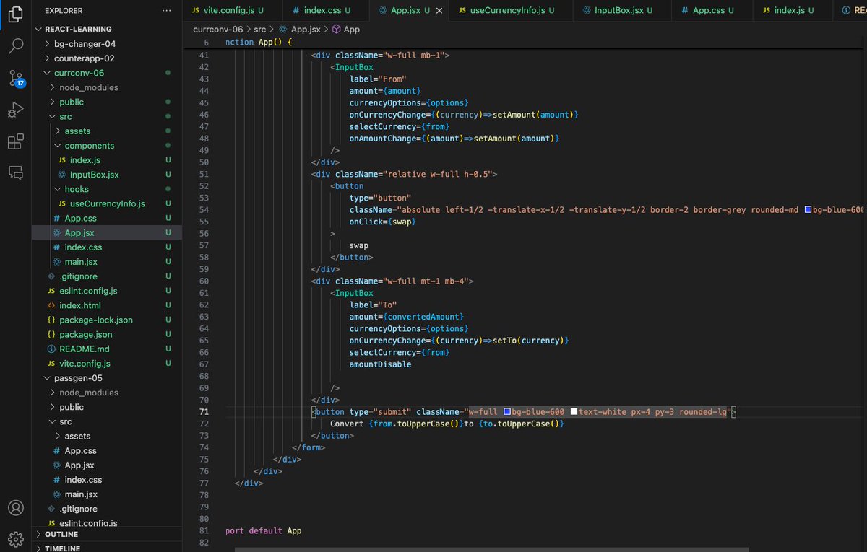Image resolution: width=867 pixels, height=552 pixels.
Task: Click amountDisable on line 67
Action: [x=380, y=364]
